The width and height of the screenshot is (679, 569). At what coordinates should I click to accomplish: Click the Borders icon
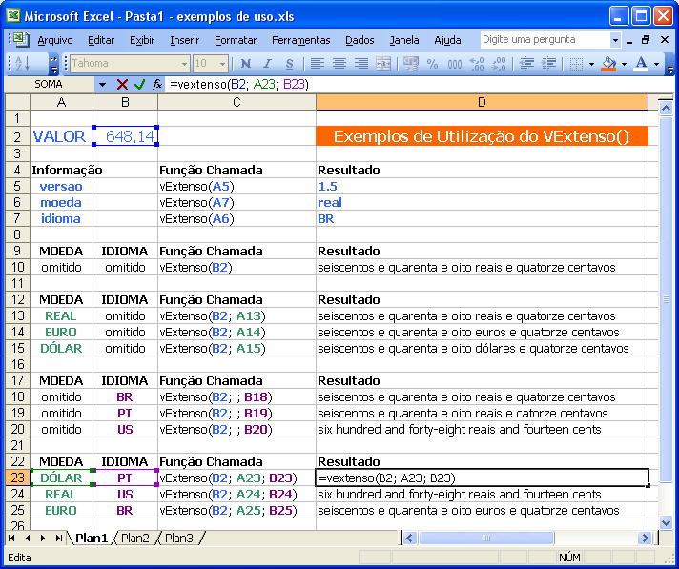(576, 64)
